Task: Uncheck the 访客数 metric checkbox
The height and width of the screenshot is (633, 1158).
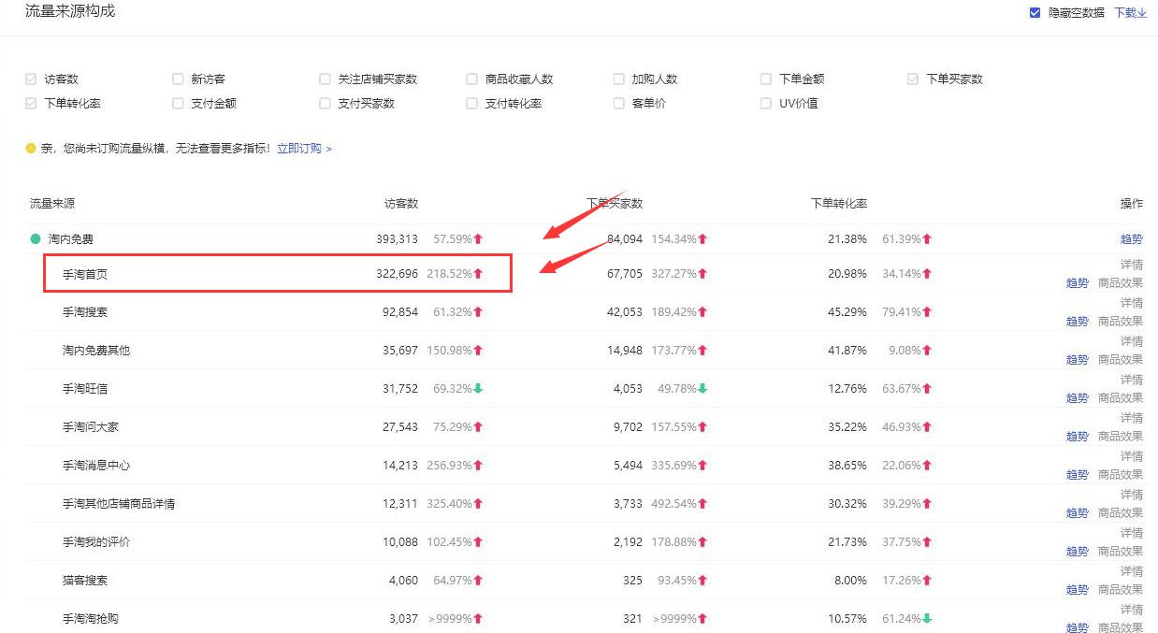Action: [29, 79]
